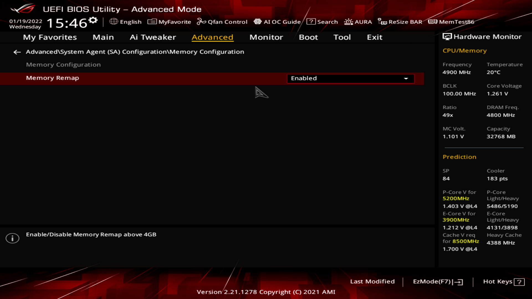
Task: Open the Ai Tweaker menu
Action: (153, 37)
